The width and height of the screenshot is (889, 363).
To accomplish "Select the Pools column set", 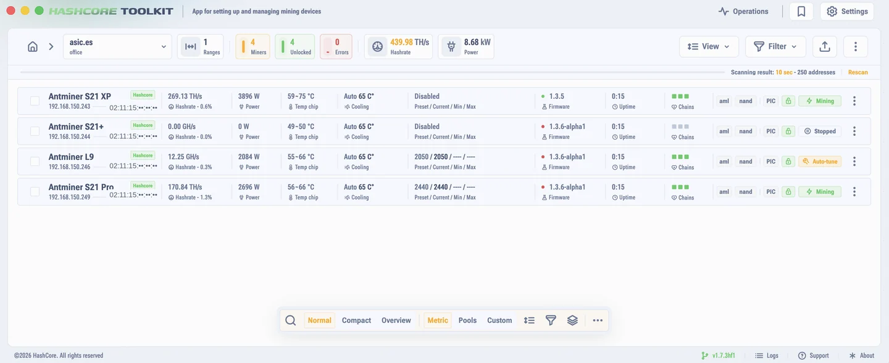I will [467, 320].
